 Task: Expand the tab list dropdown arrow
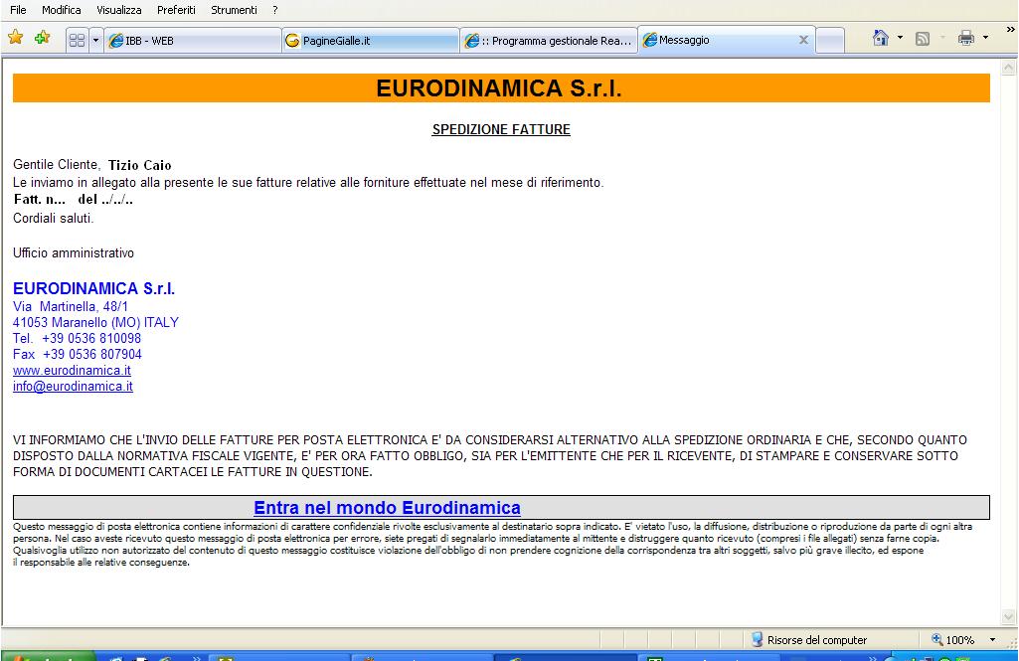point(95,41)
